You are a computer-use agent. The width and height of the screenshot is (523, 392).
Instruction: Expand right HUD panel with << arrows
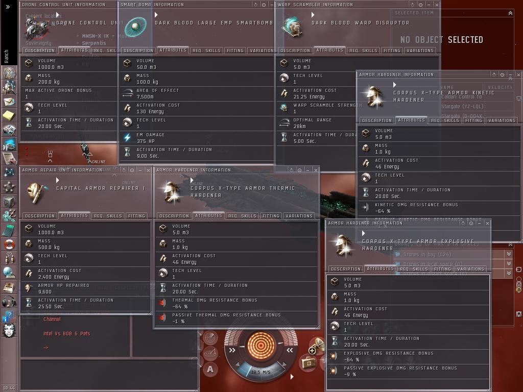[x=290, y=350]
